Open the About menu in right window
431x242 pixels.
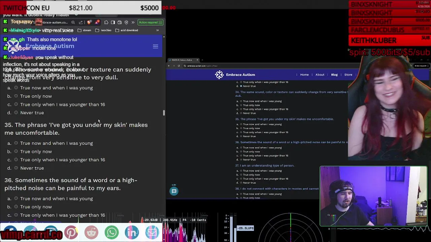[320, 75]
